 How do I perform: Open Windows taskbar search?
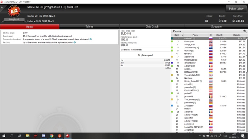click(x=12, y=136)
